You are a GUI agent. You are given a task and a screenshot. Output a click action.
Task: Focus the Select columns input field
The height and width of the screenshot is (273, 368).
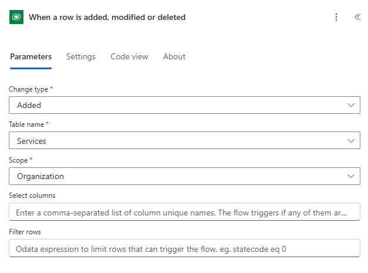(x=184, y=212)
